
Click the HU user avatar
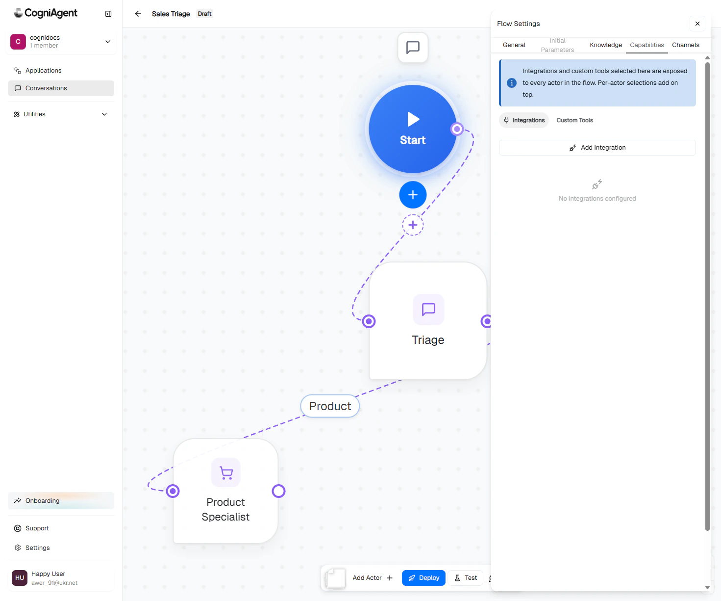[x=20, y=578]
